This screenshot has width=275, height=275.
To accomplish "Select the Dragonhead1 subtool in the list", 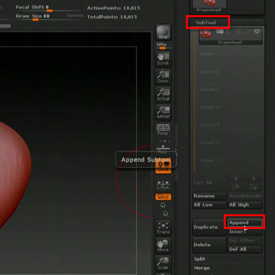I will [230, 37].
